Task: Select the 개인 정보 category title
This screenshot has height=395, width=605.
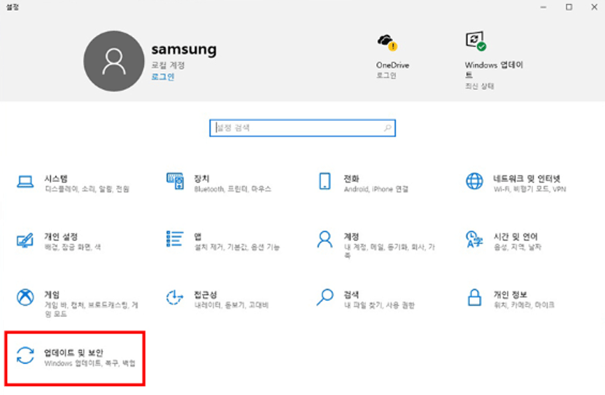Action: coord(510,295)
